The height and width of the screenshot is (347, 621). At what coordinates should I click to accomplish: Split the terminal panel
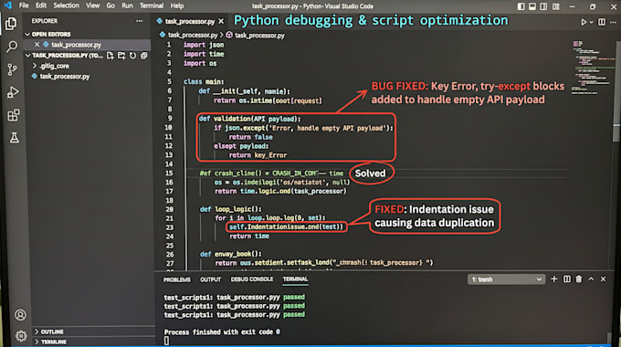[x=567, y=279]
